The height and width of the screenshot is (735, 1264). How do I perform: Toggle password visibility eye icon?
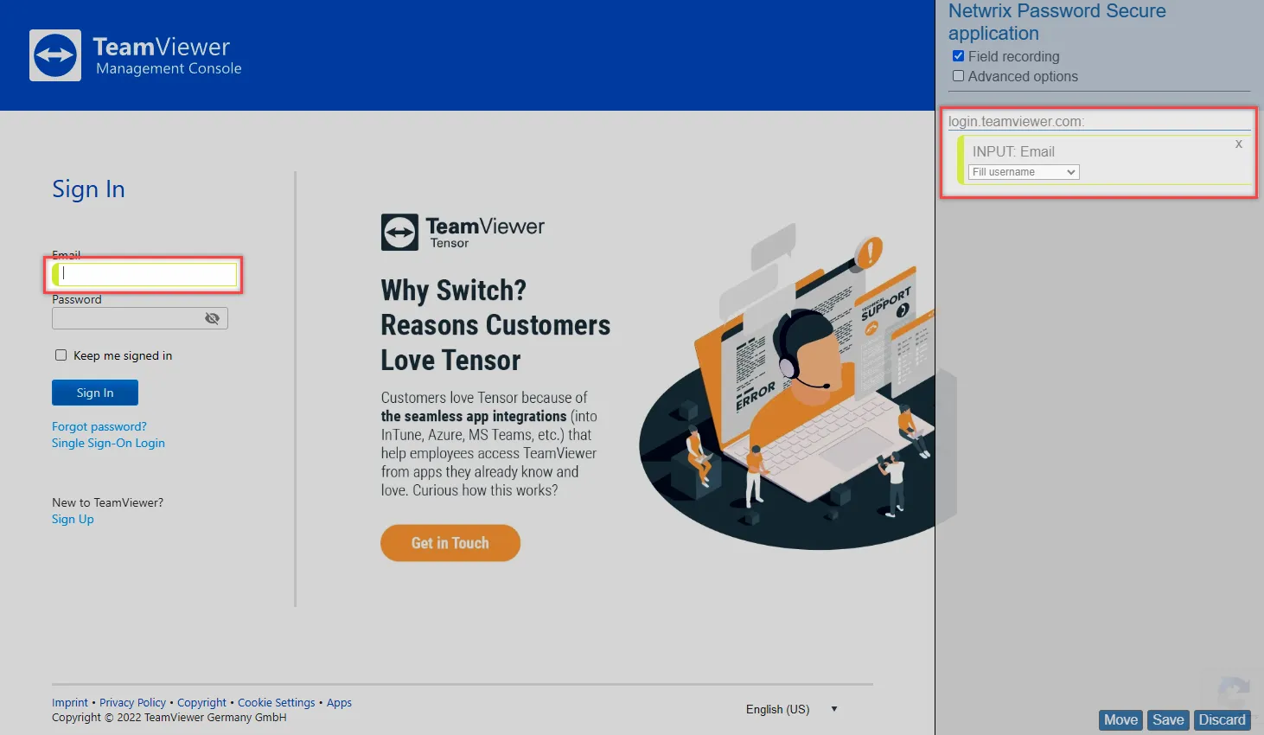tap(212, 318)
